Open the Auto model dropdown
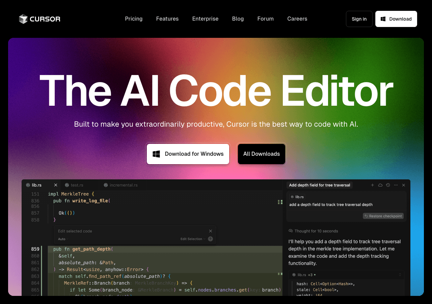 (63, 239)
